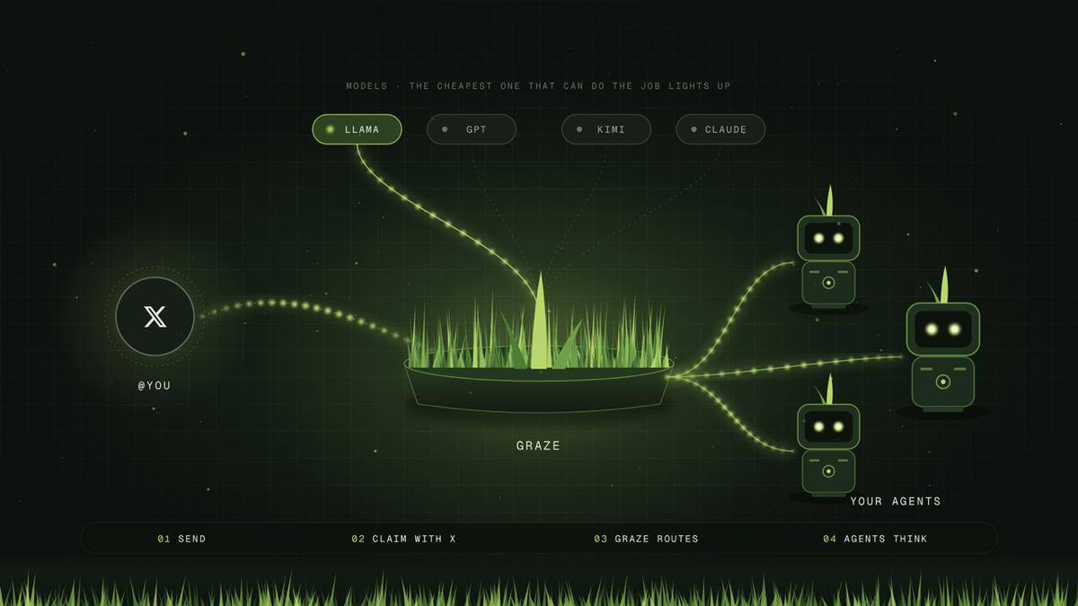Click the tall center grass blade

pos(540,321)
